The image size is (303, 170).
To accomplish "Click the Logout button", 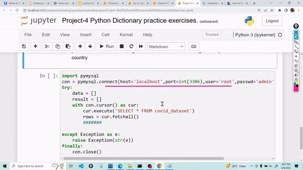I will coord(272,21).
